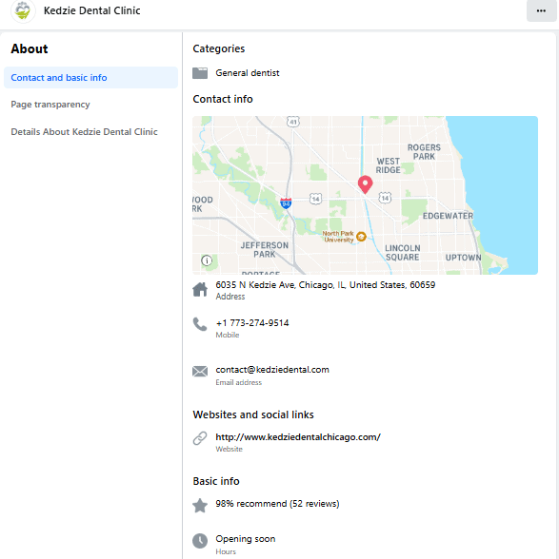This screenshot has height=559, width=559.
Task: Click 98% recommend (52 reviews) text
Action: [x=277, y=504]
